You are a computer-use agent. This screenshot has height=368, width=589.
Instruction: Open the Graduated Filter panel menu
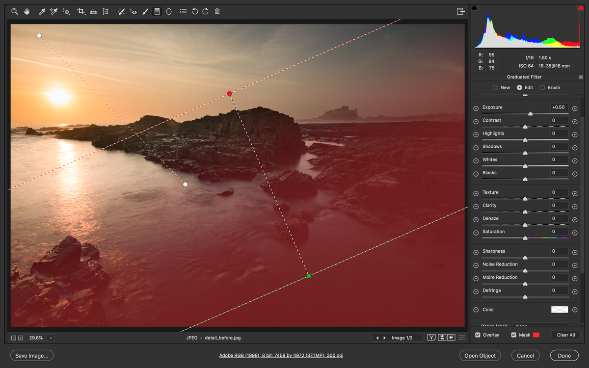[581, 77]
